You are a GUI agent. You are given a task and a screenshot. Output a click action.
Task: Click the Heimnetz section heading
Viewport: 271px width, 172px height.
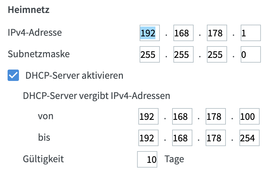point(29,10)
